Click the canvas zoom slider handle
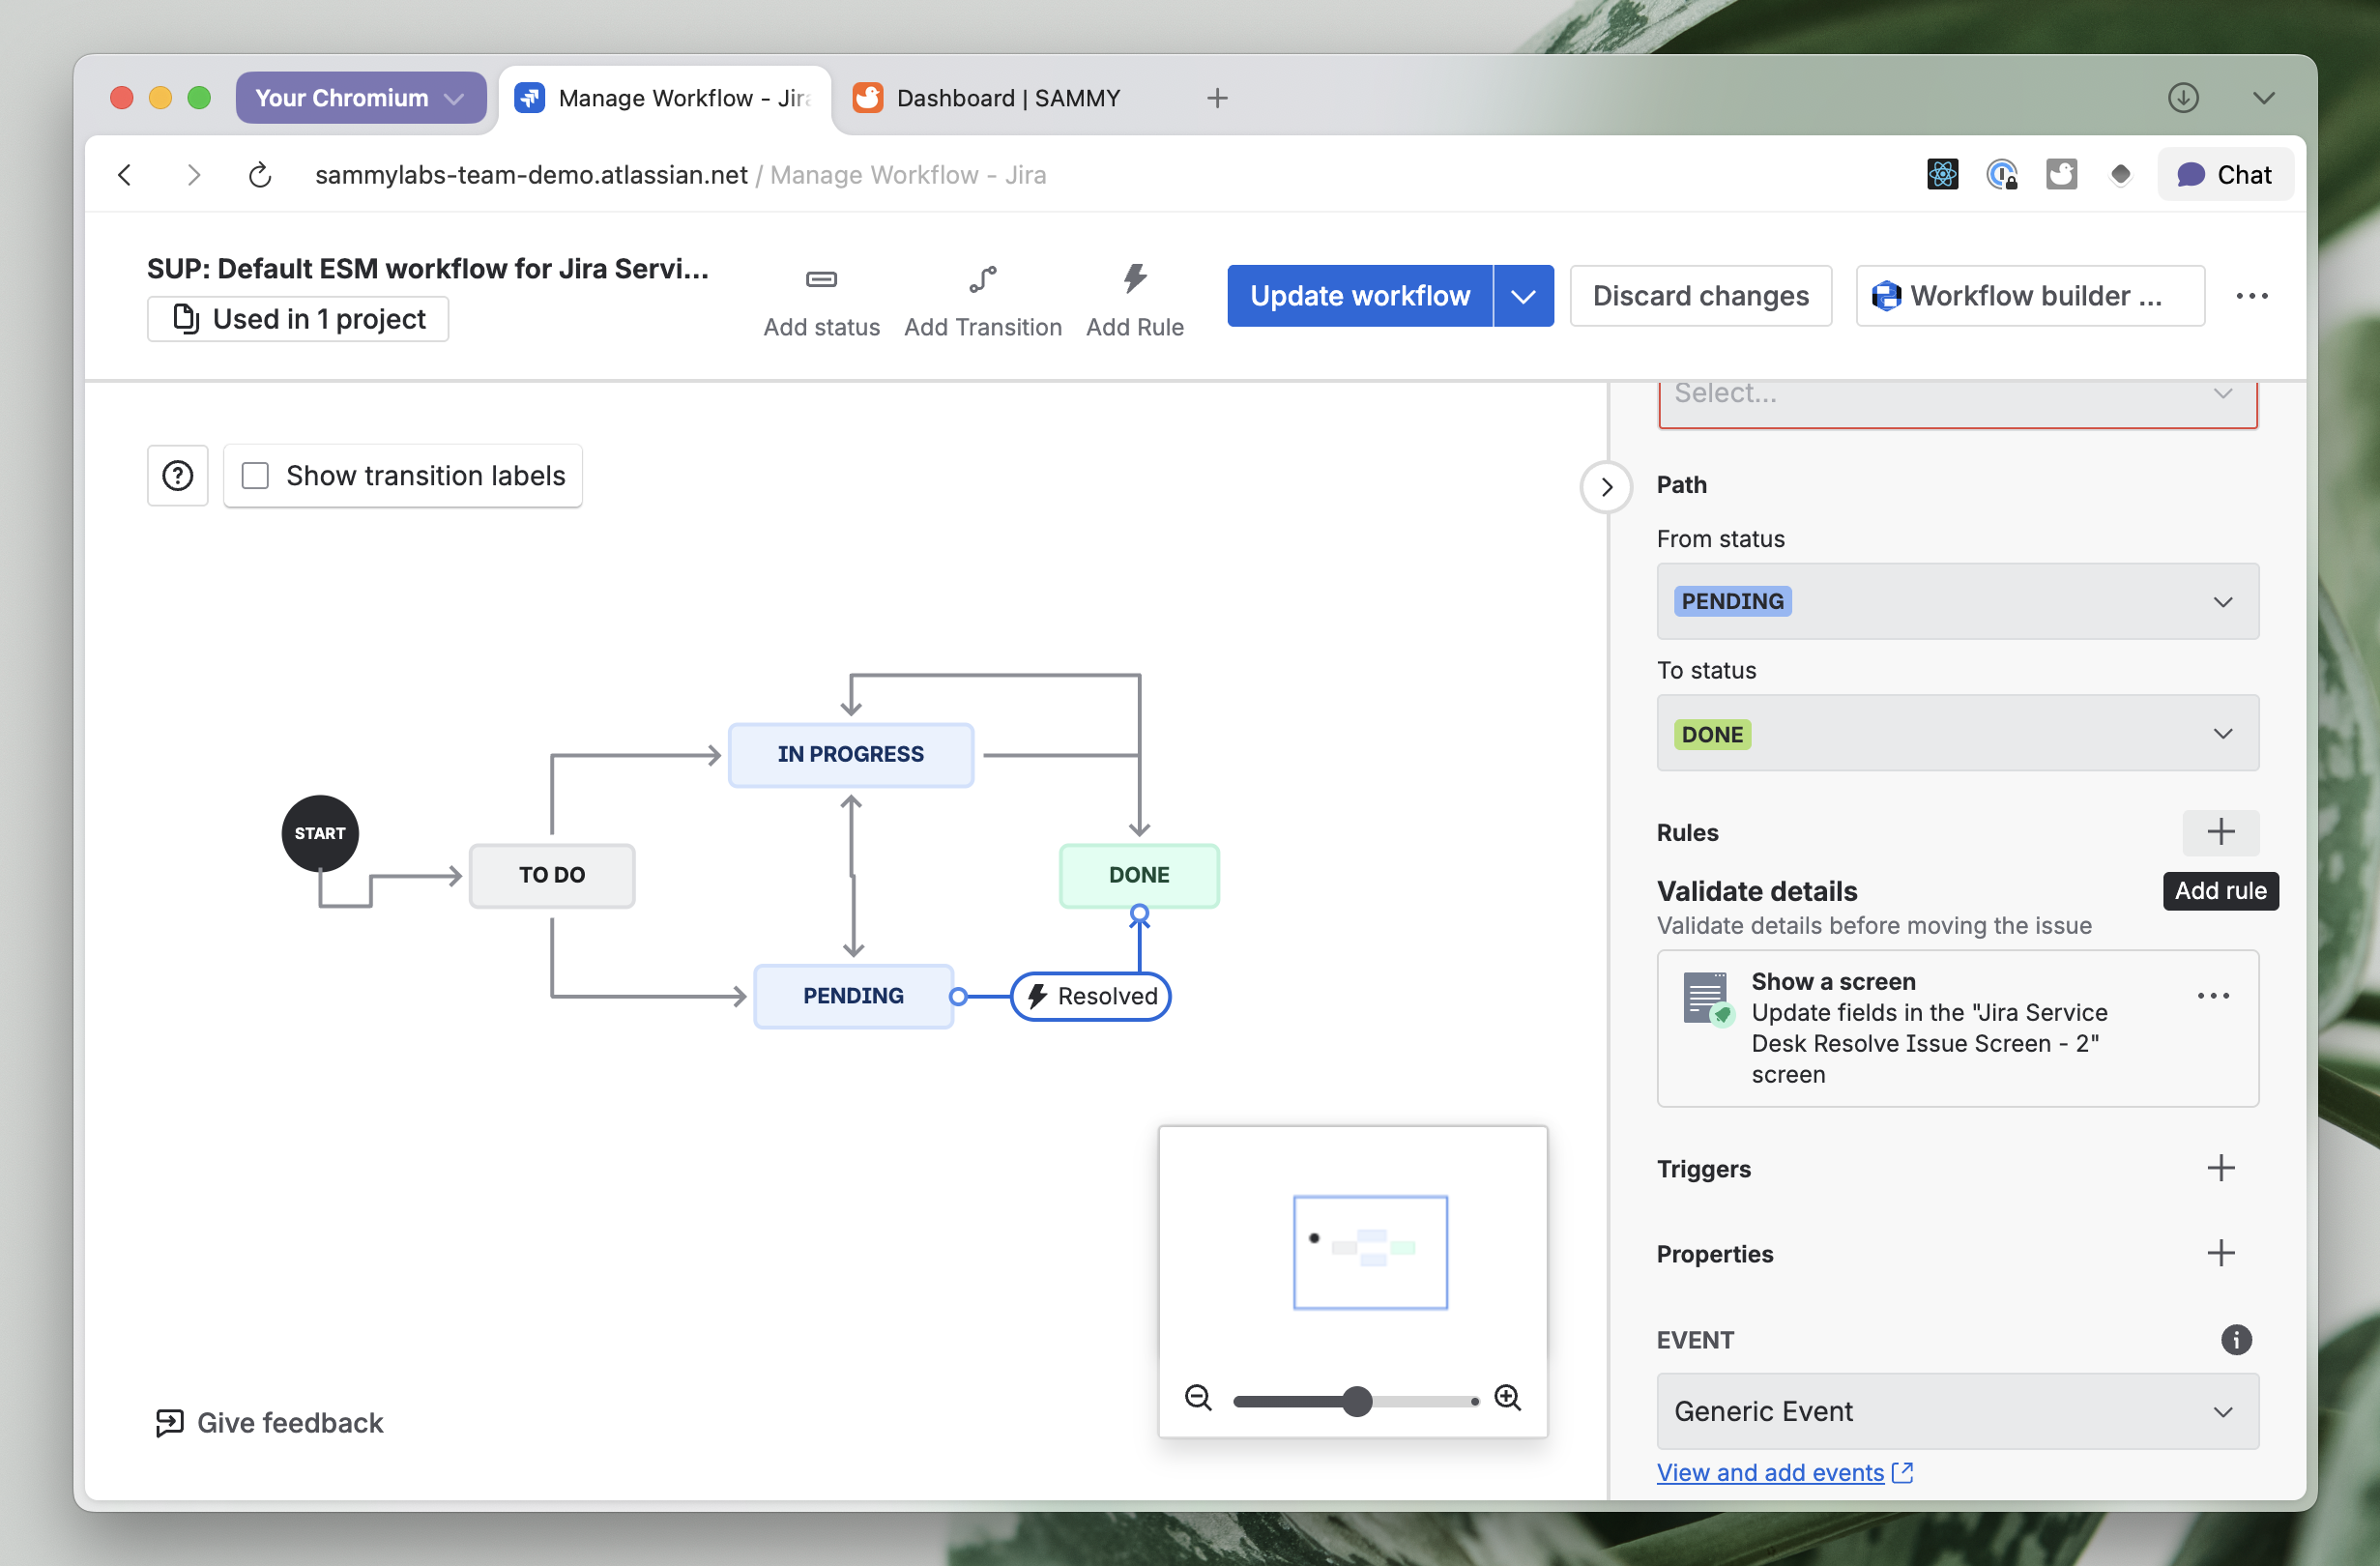The height and width of the screenshot is (1566, 2380). 1356,1400
